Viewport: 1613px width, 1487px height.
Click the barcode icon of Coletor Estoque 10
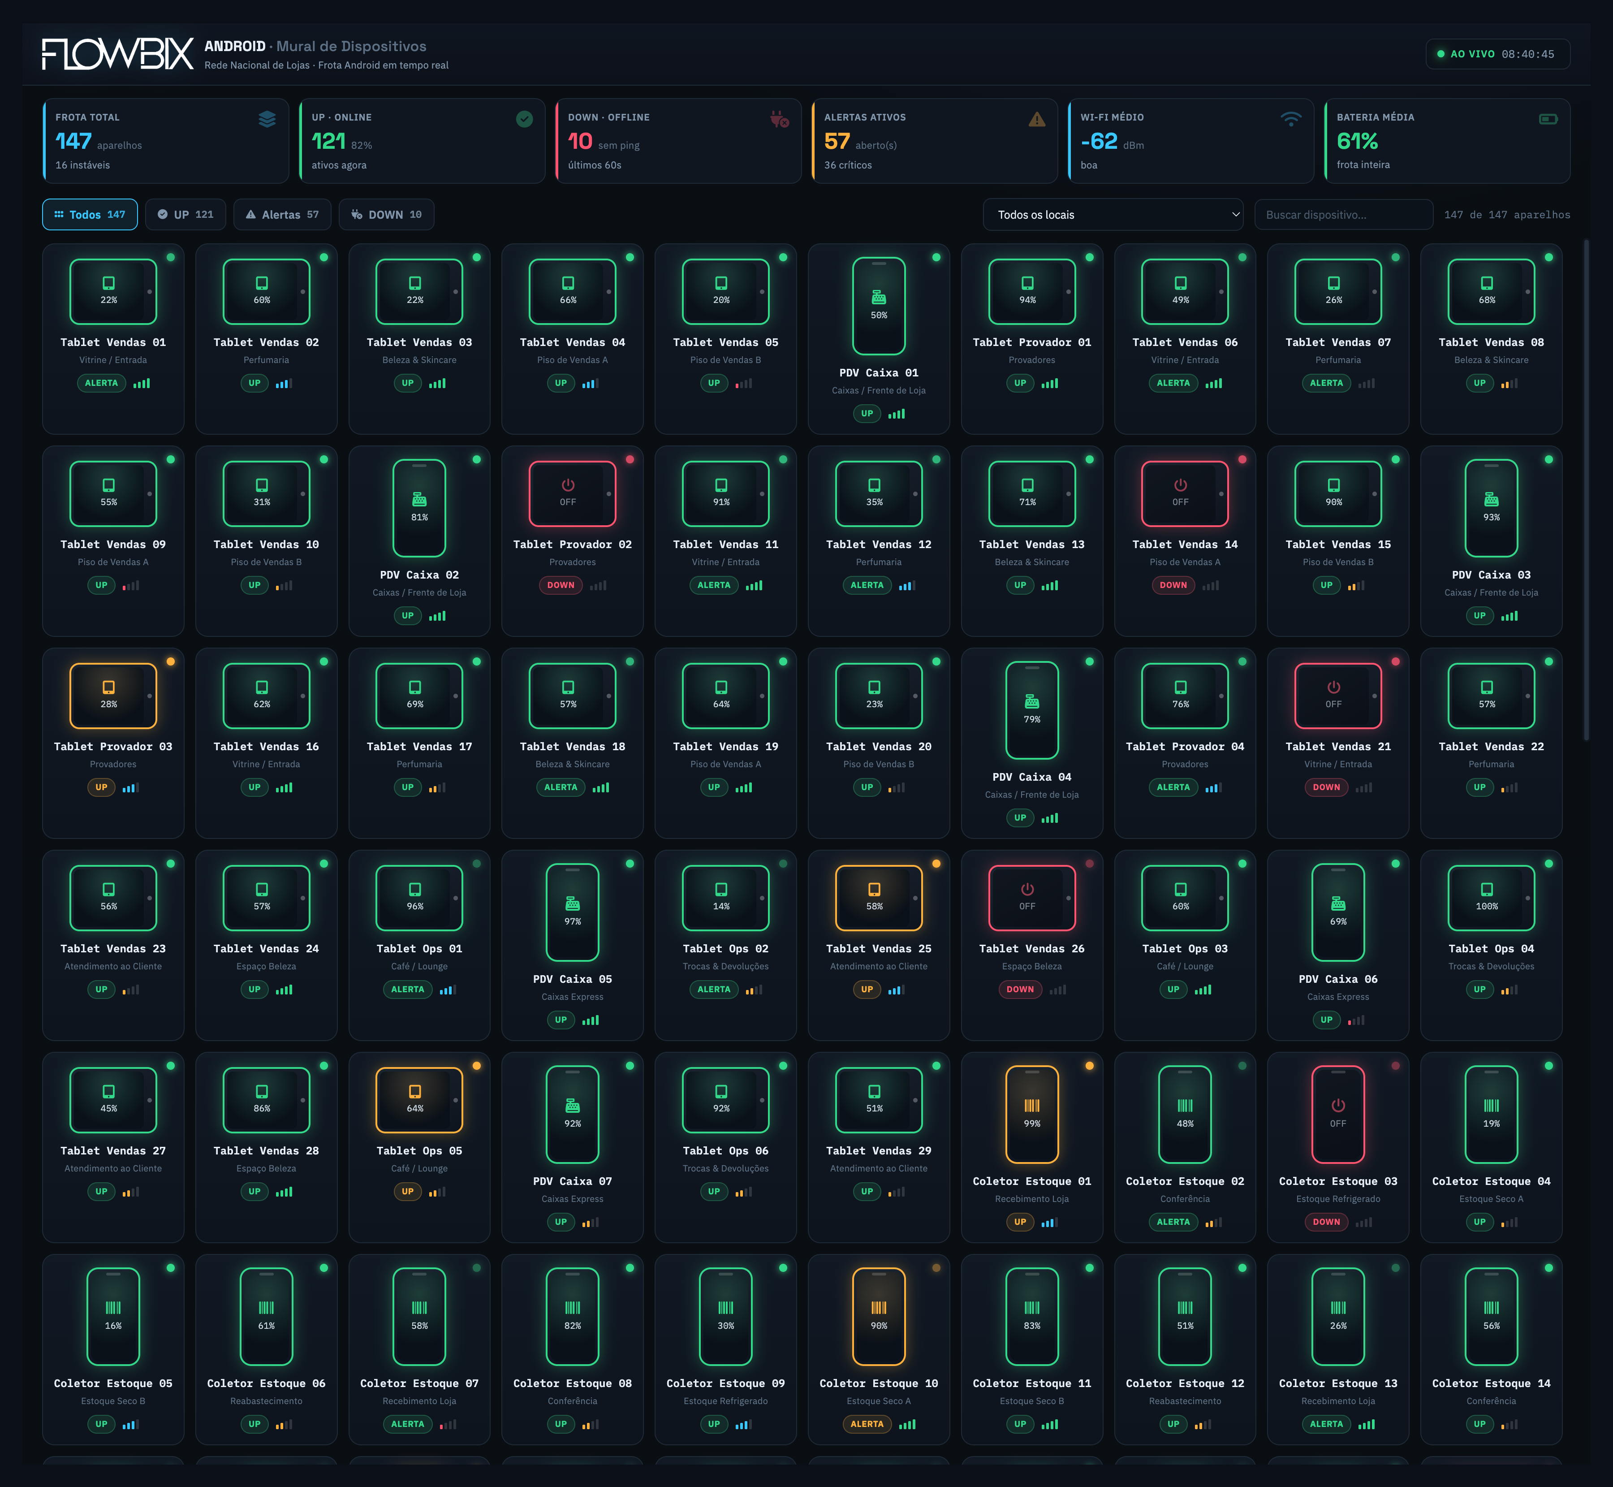[x=879, y=1308]
